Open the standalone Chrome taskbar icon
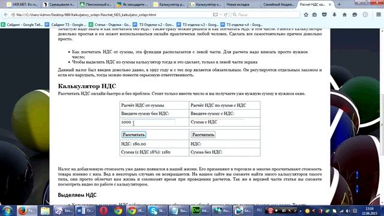This screenshot has height=216, width=384. 118,211
